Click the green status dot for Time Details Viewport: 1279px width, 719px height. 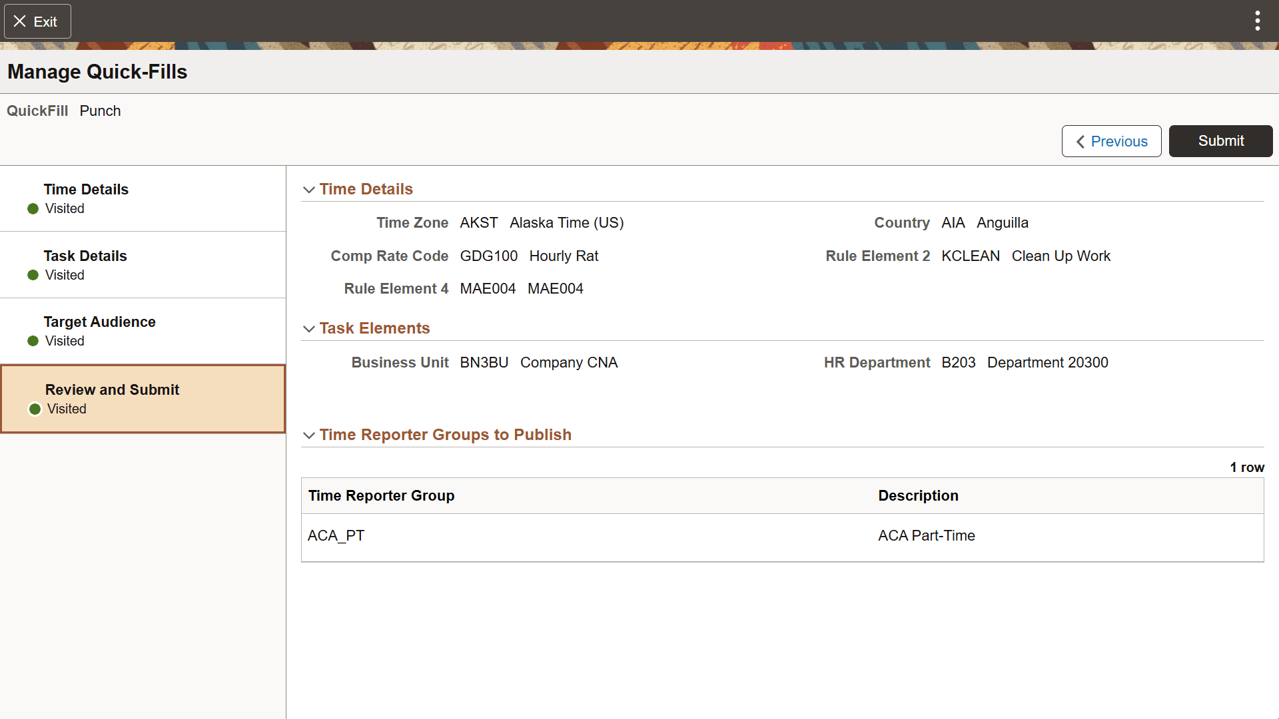[x=34, y=209]
